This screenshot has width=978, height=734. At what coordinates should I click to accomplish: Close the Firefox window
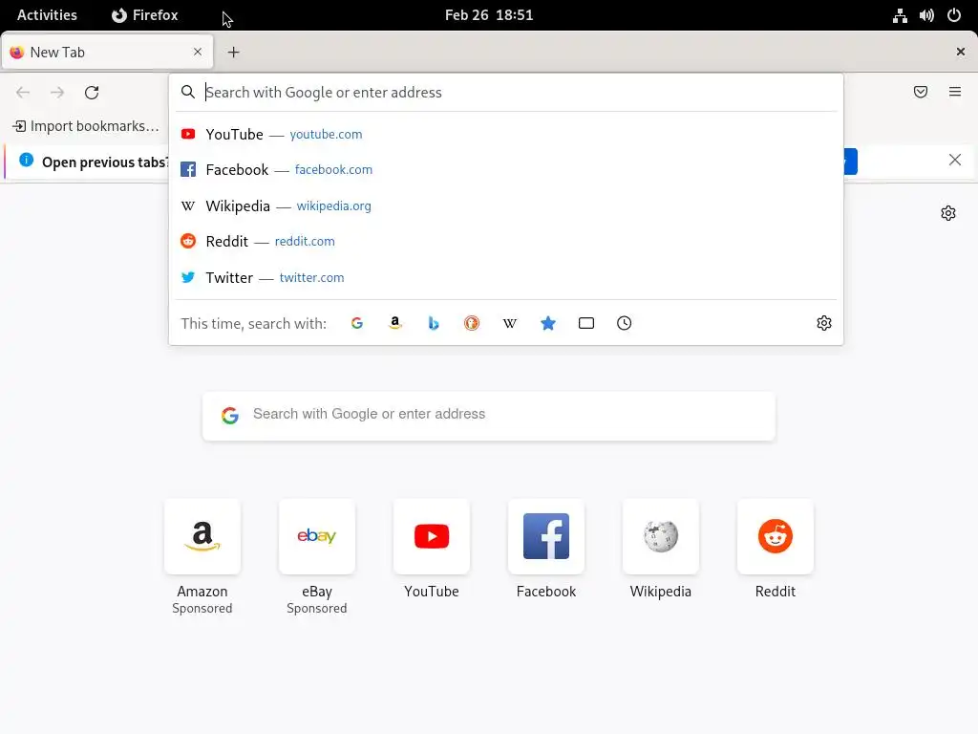961,52
